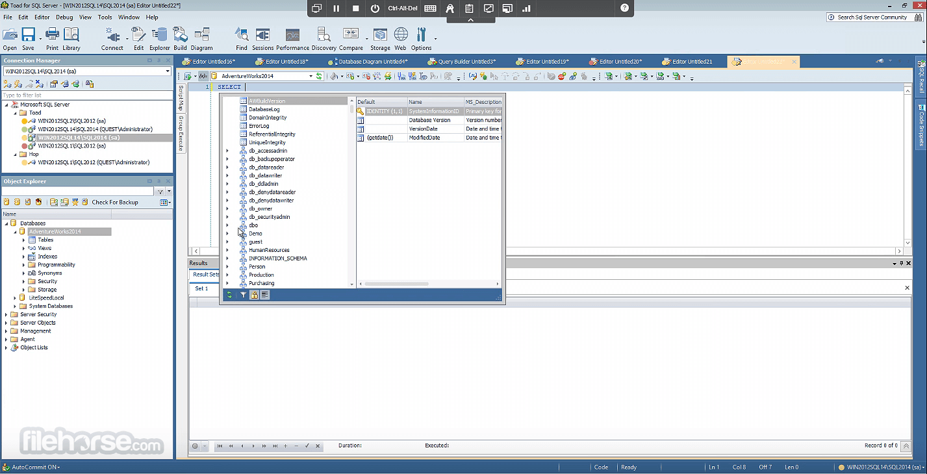Select System Databases in Object Explorer

click(x=51, y=306)
